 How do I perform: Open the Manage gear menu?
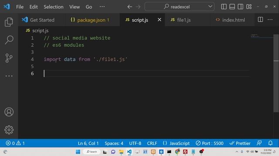coord(9,130)
